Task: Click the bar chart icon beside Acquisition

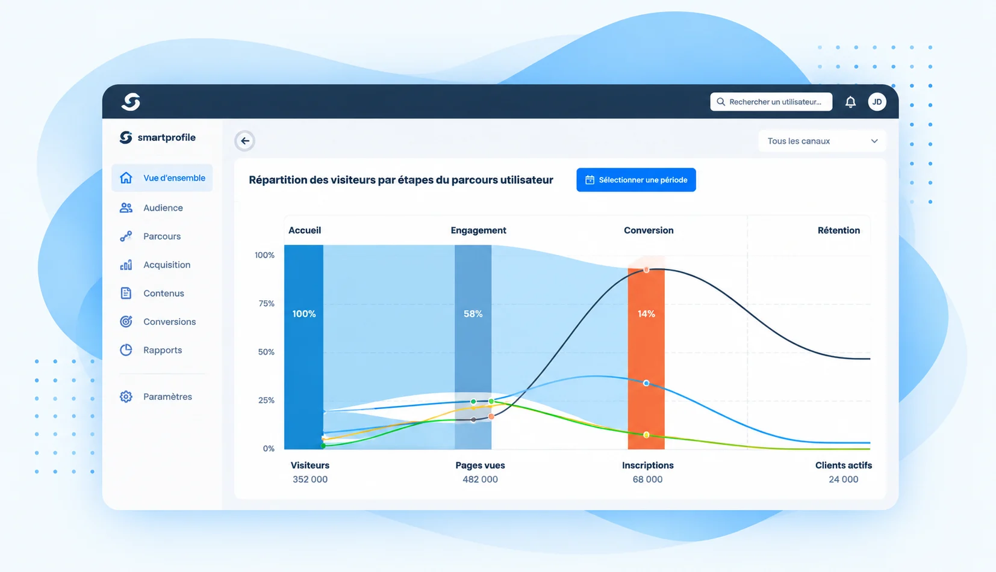Action: click(126, 265)
